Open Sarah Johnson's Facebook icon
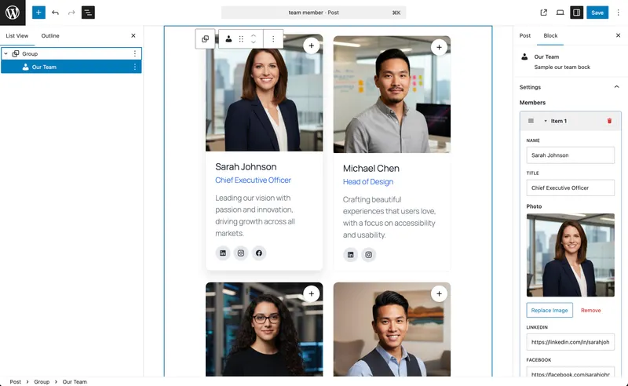This screenshot has width=628, height=386. [x=259, y=253]
